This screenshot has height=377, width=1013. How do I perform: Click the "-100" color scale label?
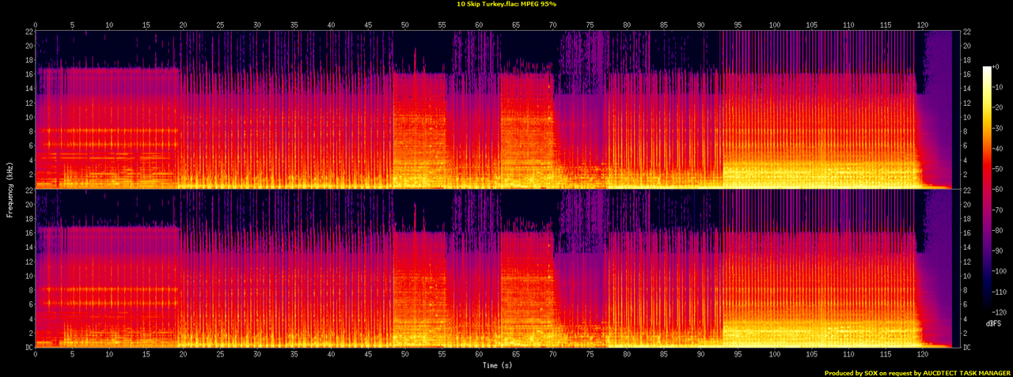(x=1001, y=270)
